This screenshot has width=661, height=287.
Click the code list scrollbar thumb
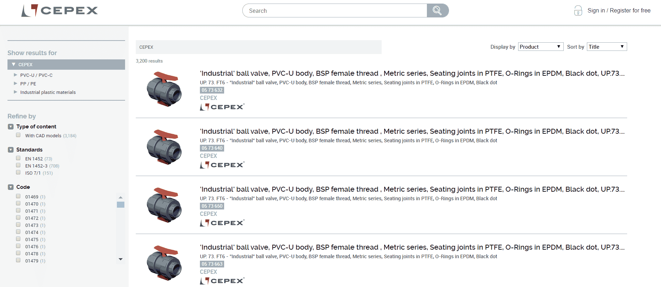(120, 204)
